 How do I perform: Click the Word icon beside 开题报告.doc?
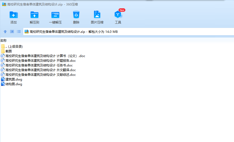pyautogui.click(x=3, y=61)
